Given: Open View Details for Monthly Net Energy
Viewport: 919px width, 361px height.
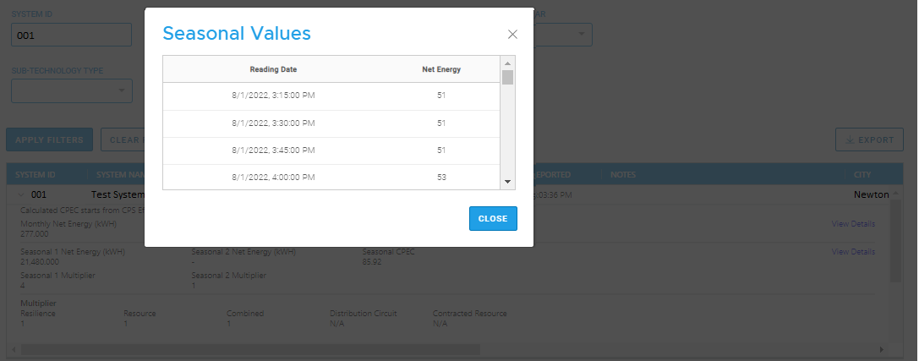Looking at the screenshot, I should (x=853, y=224).
